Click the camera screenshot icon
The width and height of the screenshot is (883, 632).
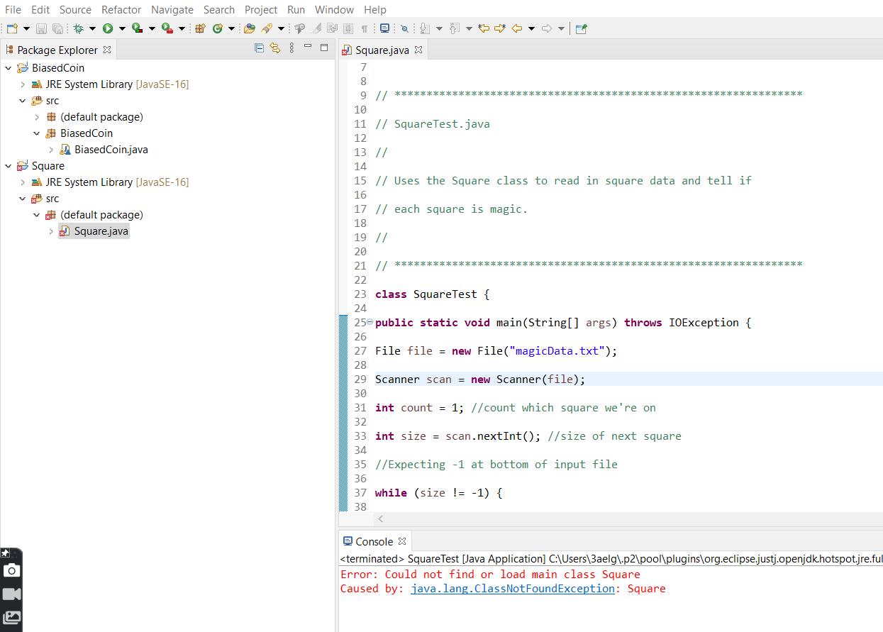[12, 570]
